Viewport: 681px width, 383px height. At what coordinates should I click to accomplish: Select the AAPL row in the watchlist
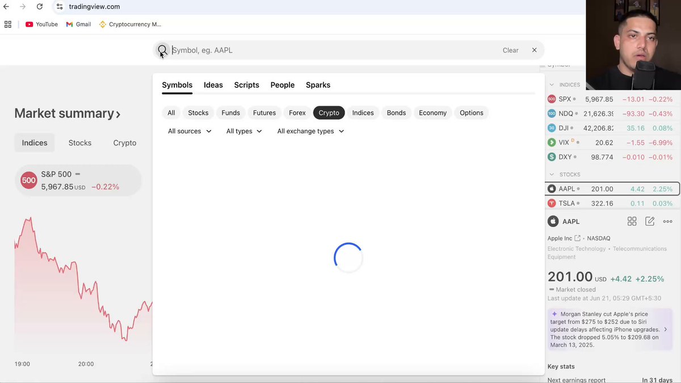point(611,189)
